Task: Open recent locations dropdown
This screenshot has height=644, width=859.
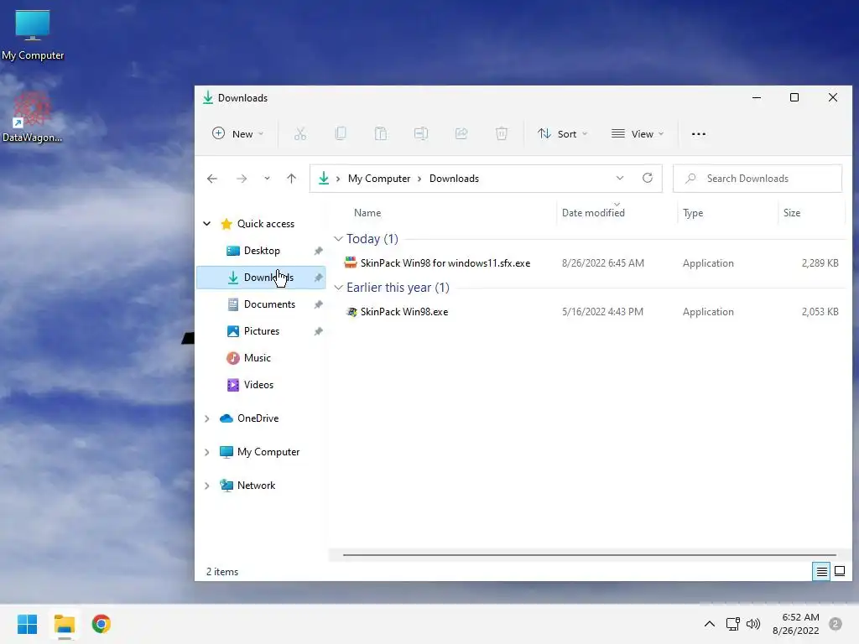Action: [x=267, y=179]
